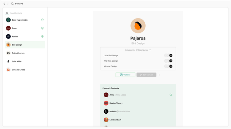This screenshot has height=129, width=231.
Task: Click the Pajaros profile picture
Action: (138, 26)
